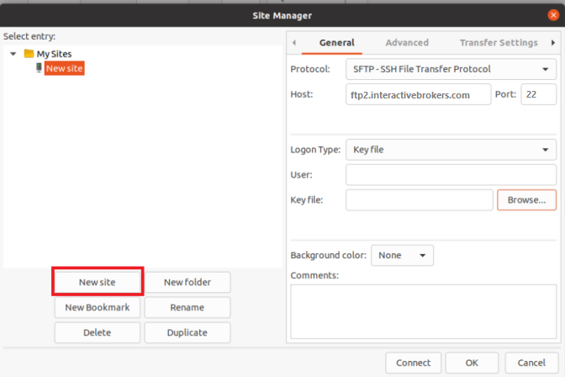
Task: Switch to the Advanced tab
Action: point(407,43)
